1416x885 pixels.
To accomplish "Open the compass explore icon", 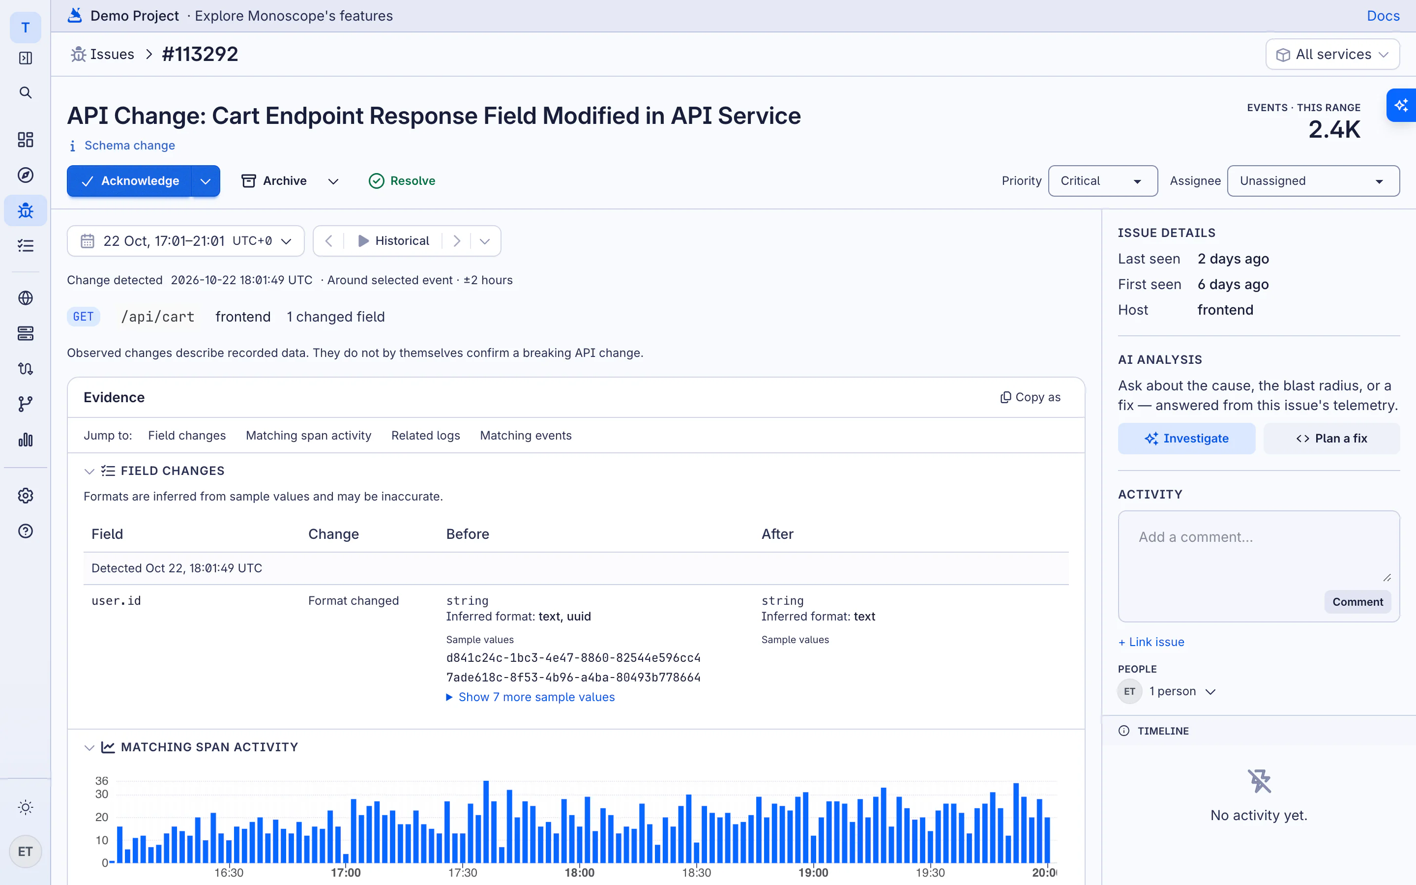I will (x=25, y=175).
